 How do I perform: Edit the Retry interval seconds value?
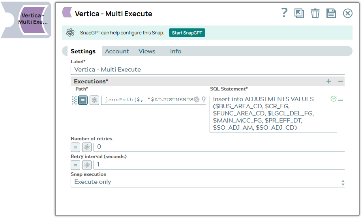pos(219,165)
